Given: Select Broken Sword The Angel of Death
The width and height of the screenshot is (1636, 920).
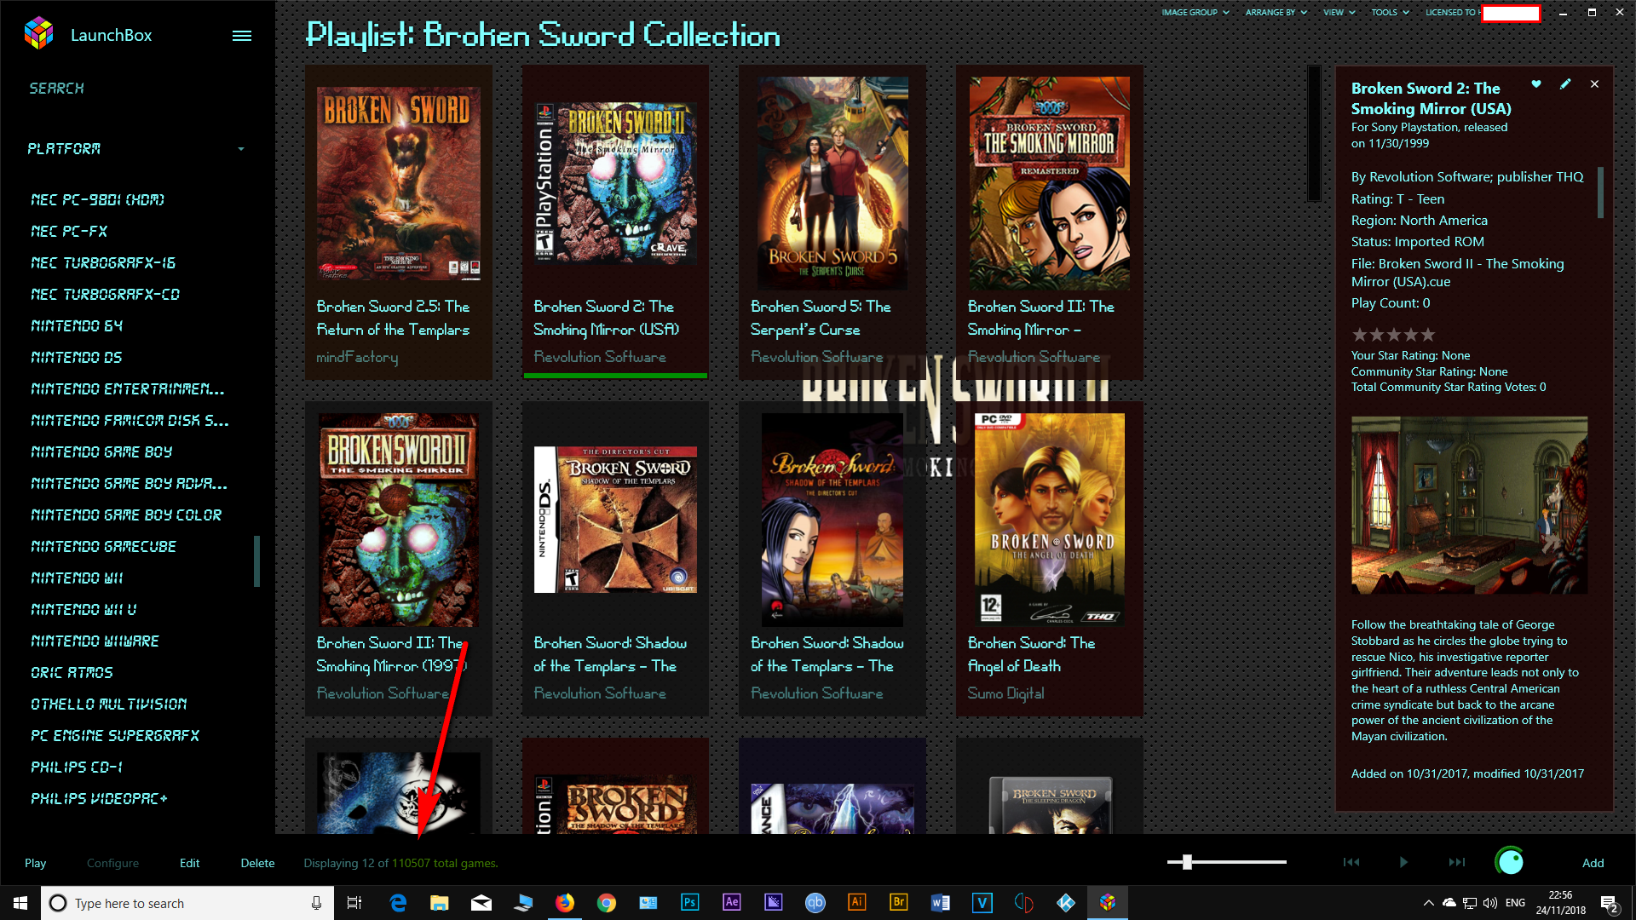Looking at the screenshot, I should pyautogui.click(x=1049, y=559).
